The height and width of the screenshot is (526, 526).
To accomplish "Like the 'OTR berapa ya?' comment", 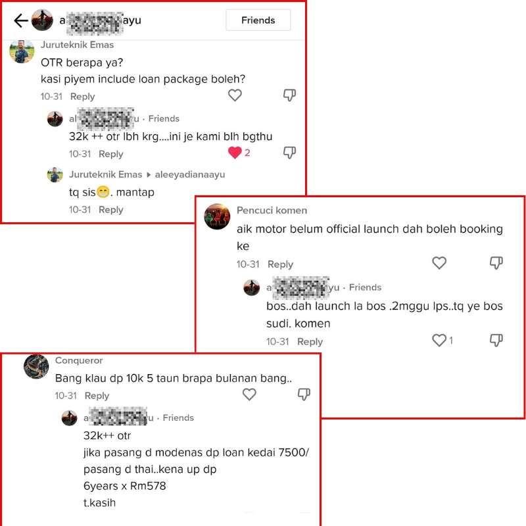I will click(235, 95).
